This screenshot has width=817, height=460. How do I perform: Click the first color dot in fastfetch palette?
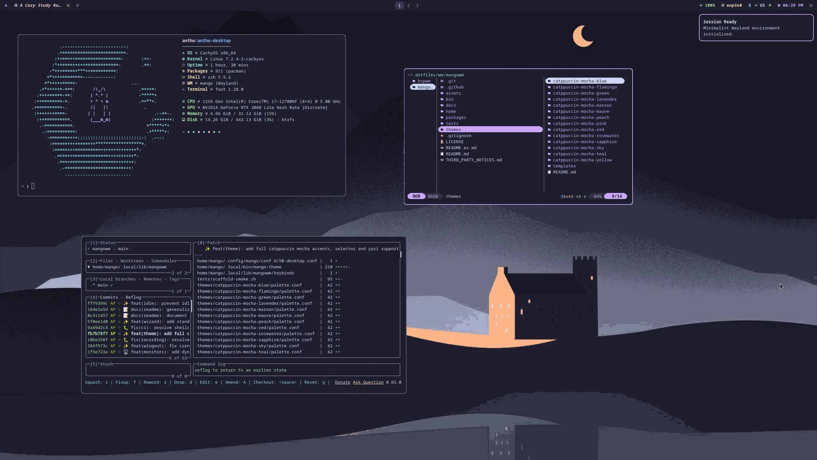pyautogui.click(x=183, y=132)
